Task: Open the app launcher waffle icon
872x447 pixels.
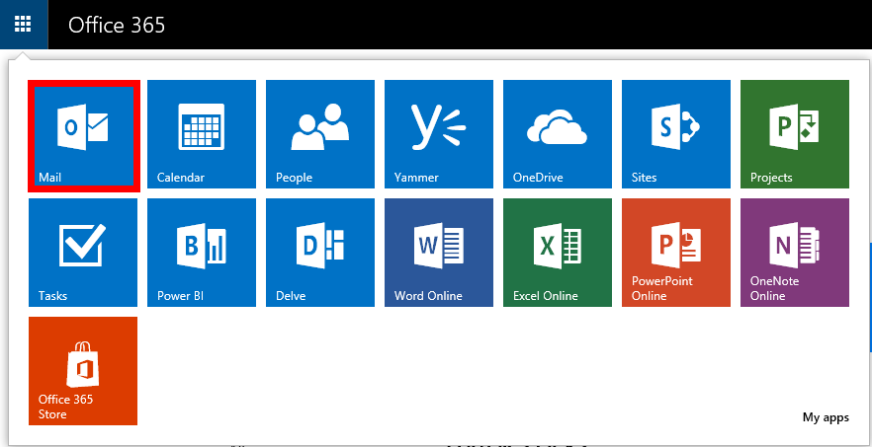Action: (24, 25)
